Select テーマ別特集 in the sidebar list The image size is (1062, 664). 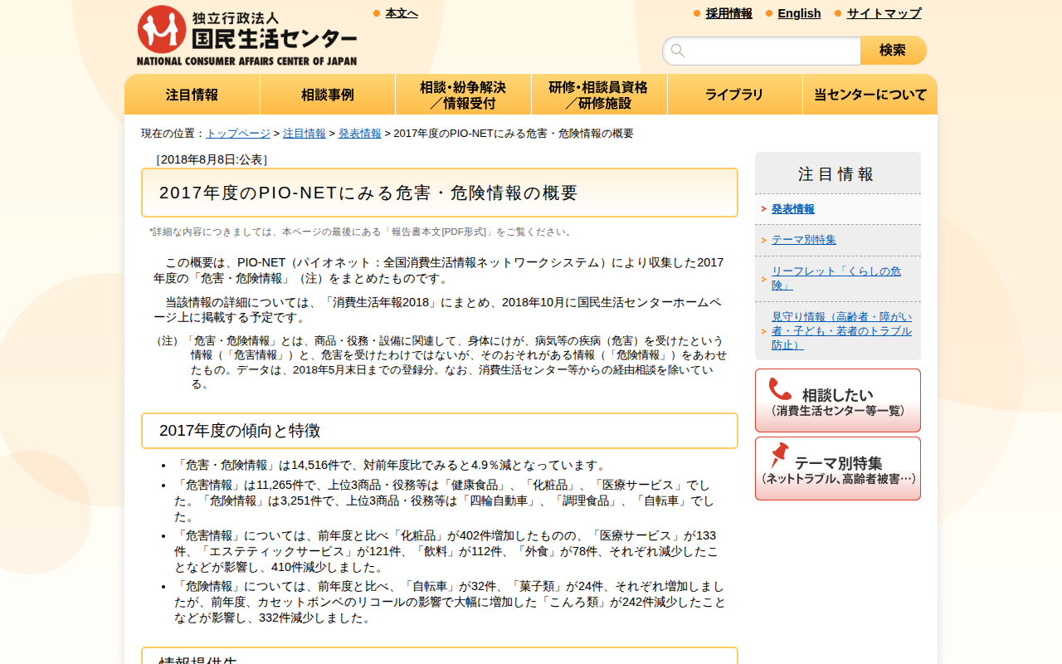(x=804, y=240)
